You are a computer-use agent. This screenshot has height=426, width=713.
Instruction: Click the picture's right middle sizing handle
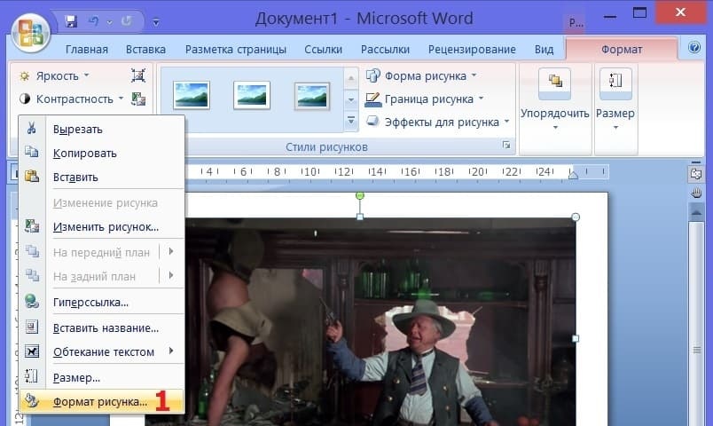576,339
